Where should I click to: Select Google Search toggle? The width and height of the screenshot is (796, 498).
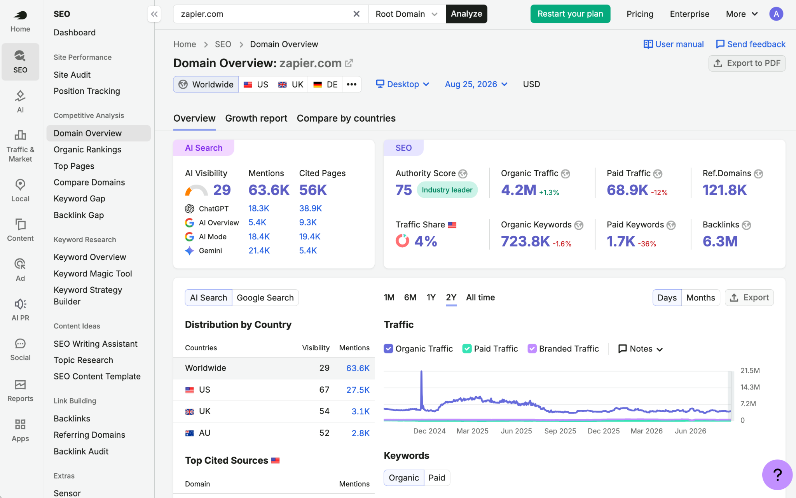pyautogui.click(x=265, y=298)
